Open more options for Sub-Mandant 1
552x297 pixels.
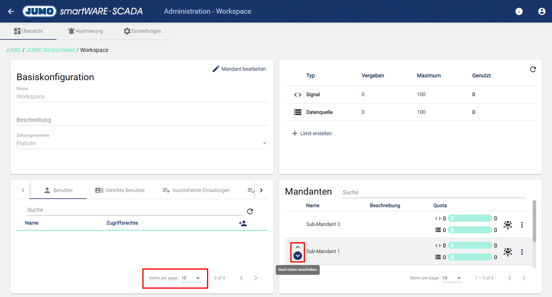pyautogui.click(x=522, y=252)
